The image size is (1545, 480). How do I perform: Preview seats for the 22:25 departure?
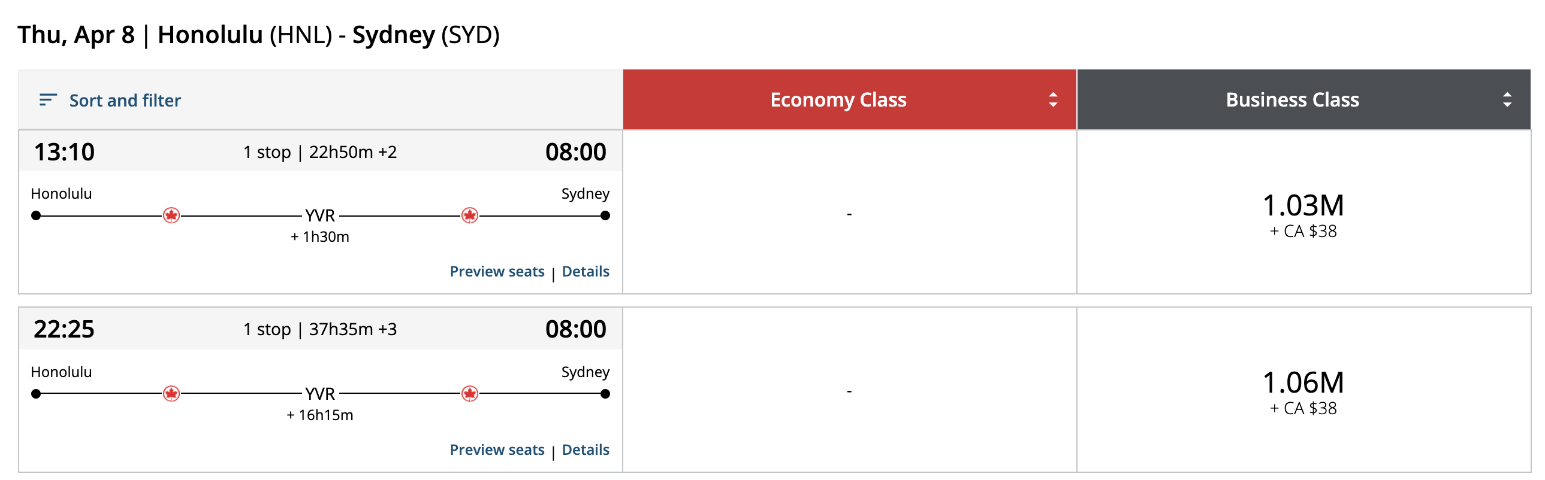pyautogui.click(x=497, y=449)
